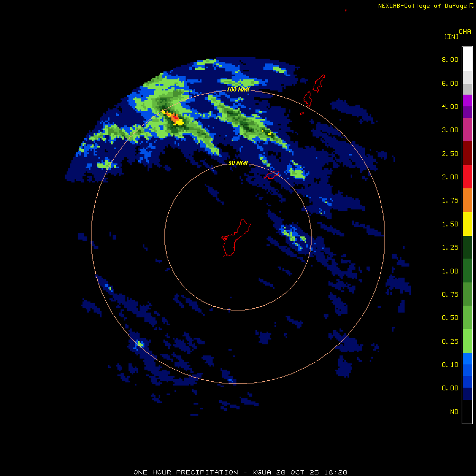Pick the orange legend swatch
This screenshot has height=476, width=476.
(467, 200)
